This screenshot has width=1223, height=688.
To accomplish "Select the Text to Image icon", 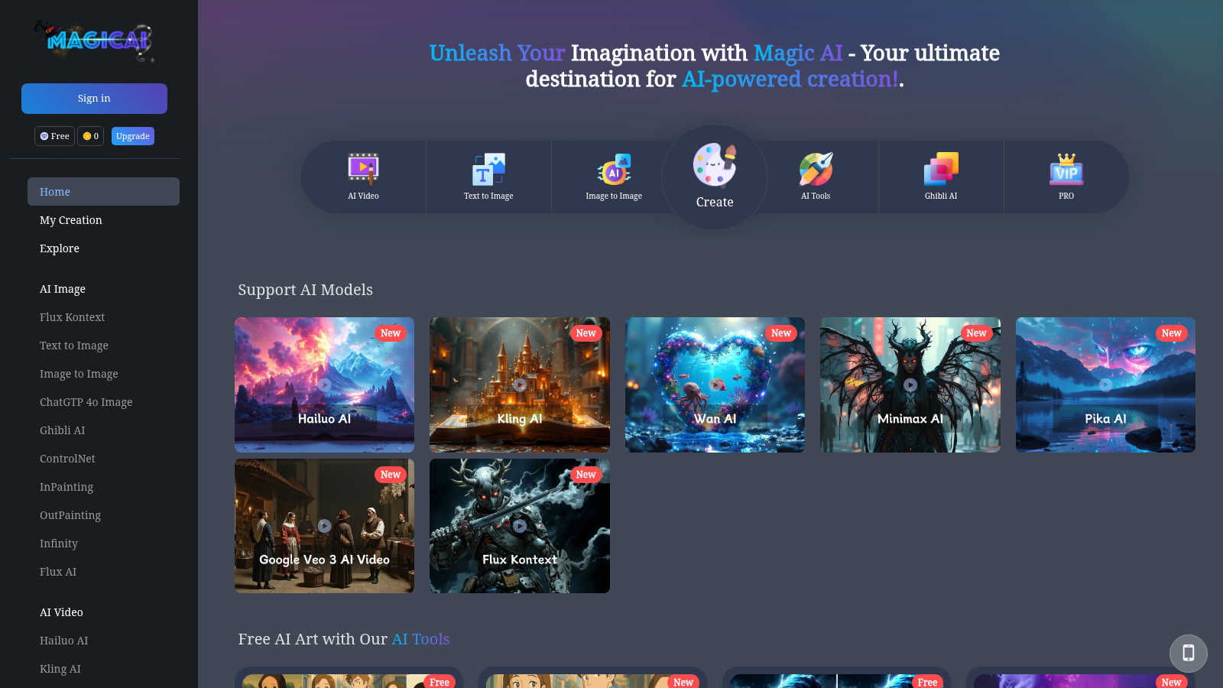I will tap(488, 170).
